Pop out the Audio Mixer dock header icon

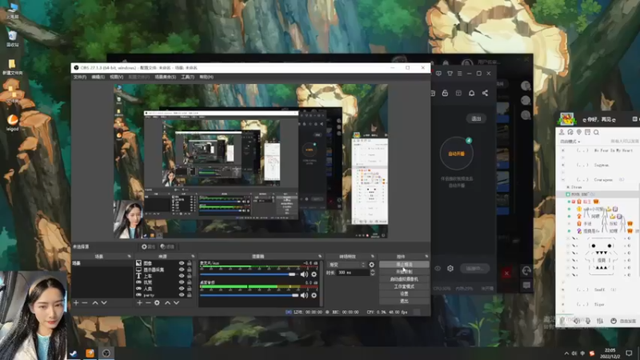(319, 256)
